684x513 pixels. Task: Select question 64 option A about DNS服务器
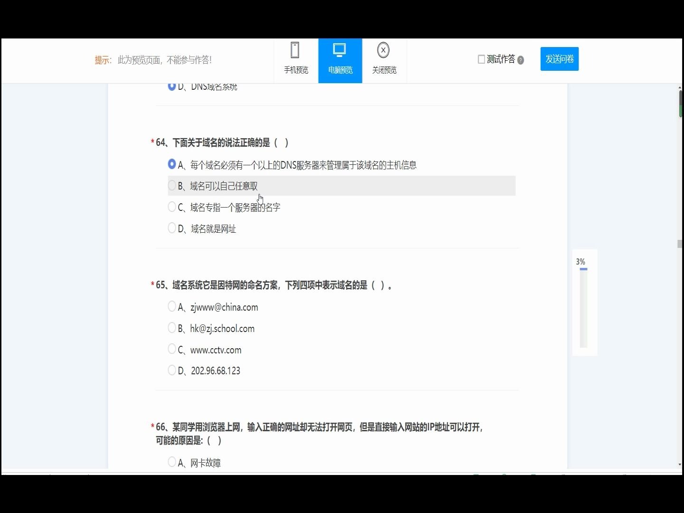[172, 164]
